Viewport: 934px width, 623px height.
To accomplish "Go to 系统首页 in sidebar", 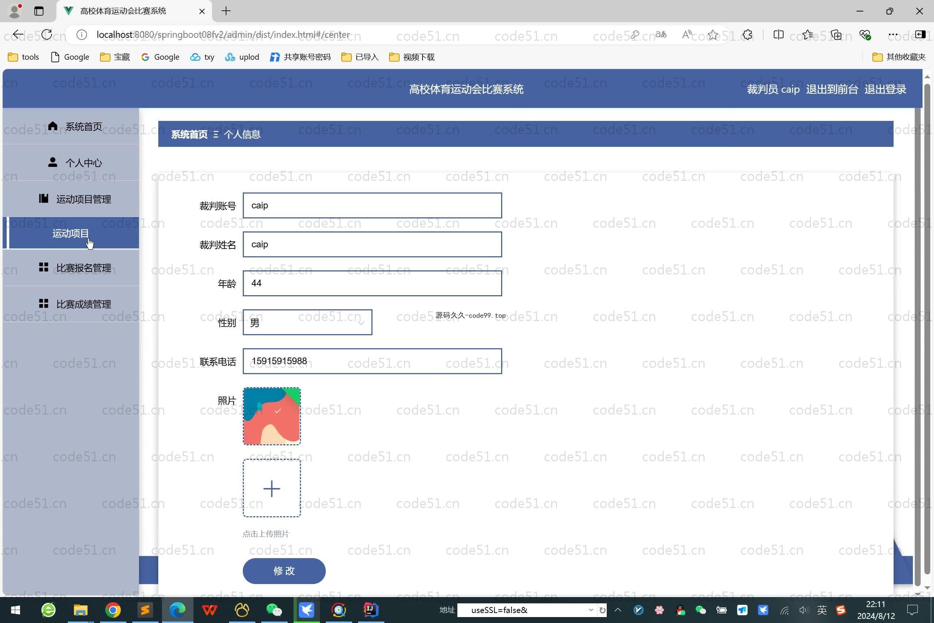I will click(x=71, y=126).
